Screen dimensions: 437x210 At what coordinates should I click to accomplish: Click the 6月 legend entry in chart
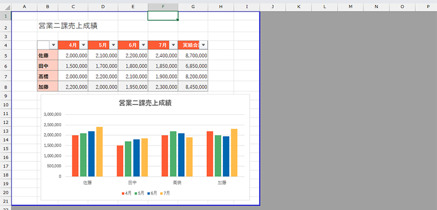coord(152,193)
